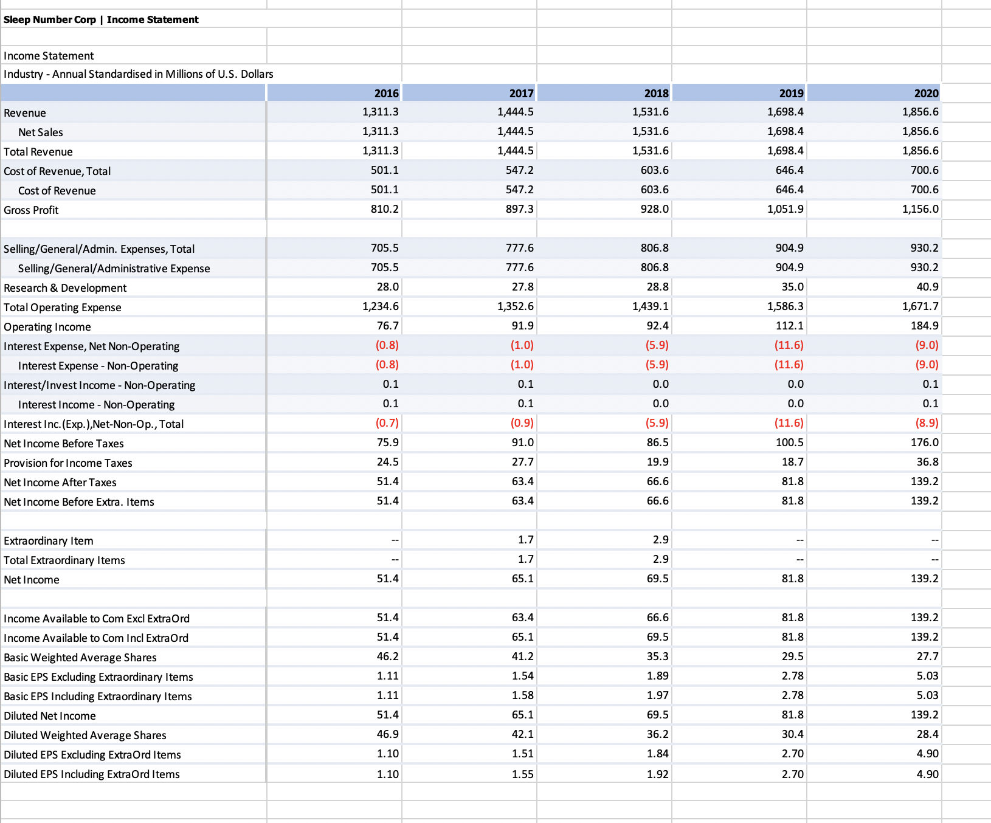Select the Research & Development label
Screen dimensions: 991x823
click(65, 288)
